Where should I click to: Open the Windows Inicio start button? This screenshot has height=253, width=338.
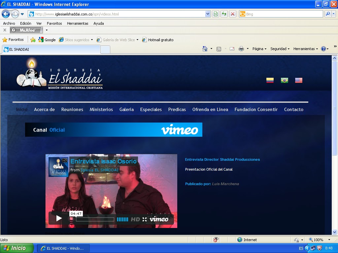tap(17, 248)
